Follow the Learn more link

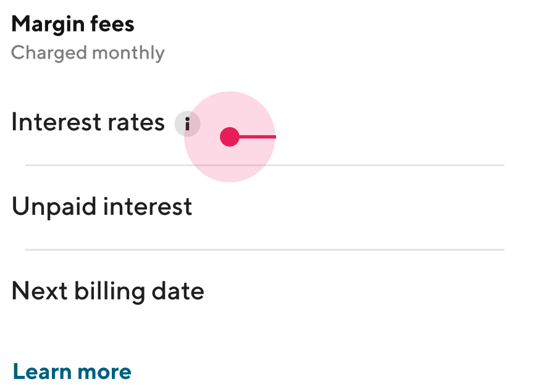coord(72,371)
